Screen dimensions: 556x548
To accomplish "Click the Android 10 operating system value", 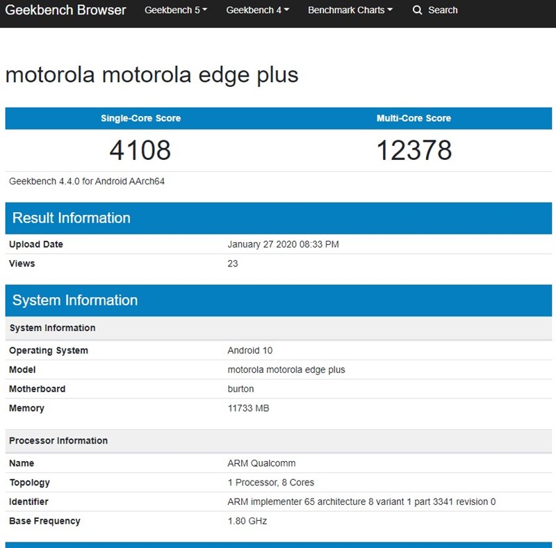I will (x=250, y=350).
